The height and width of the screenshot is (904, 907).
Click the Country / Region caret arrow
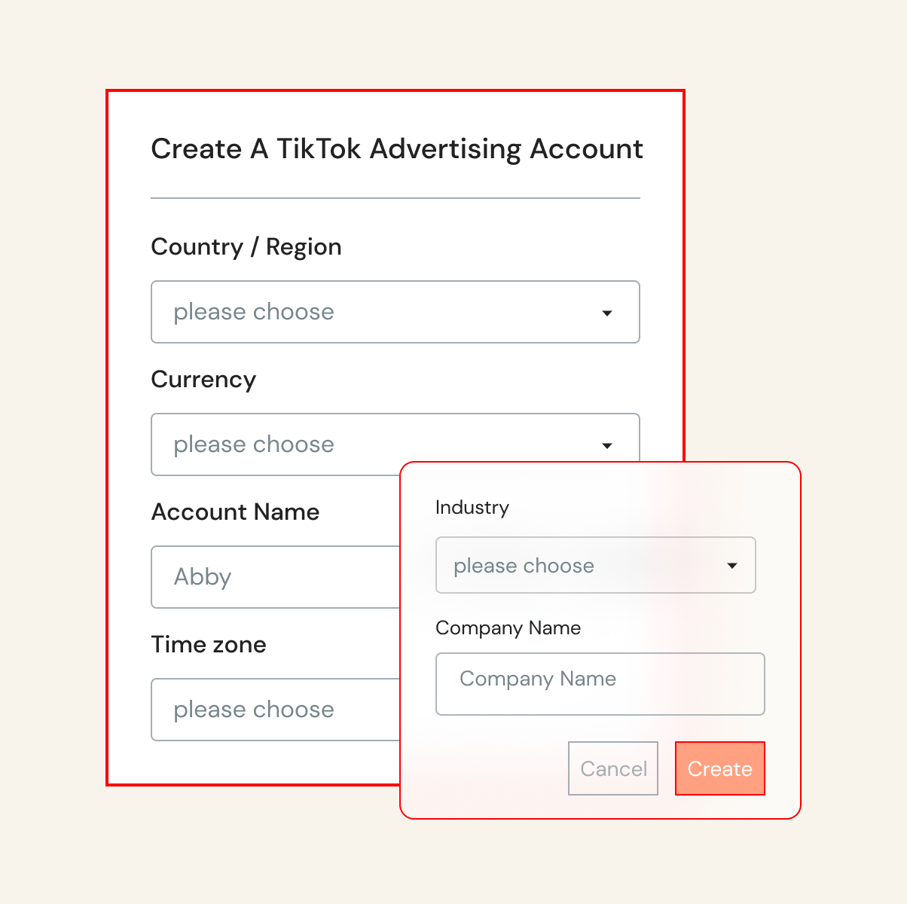pos(607,313)
